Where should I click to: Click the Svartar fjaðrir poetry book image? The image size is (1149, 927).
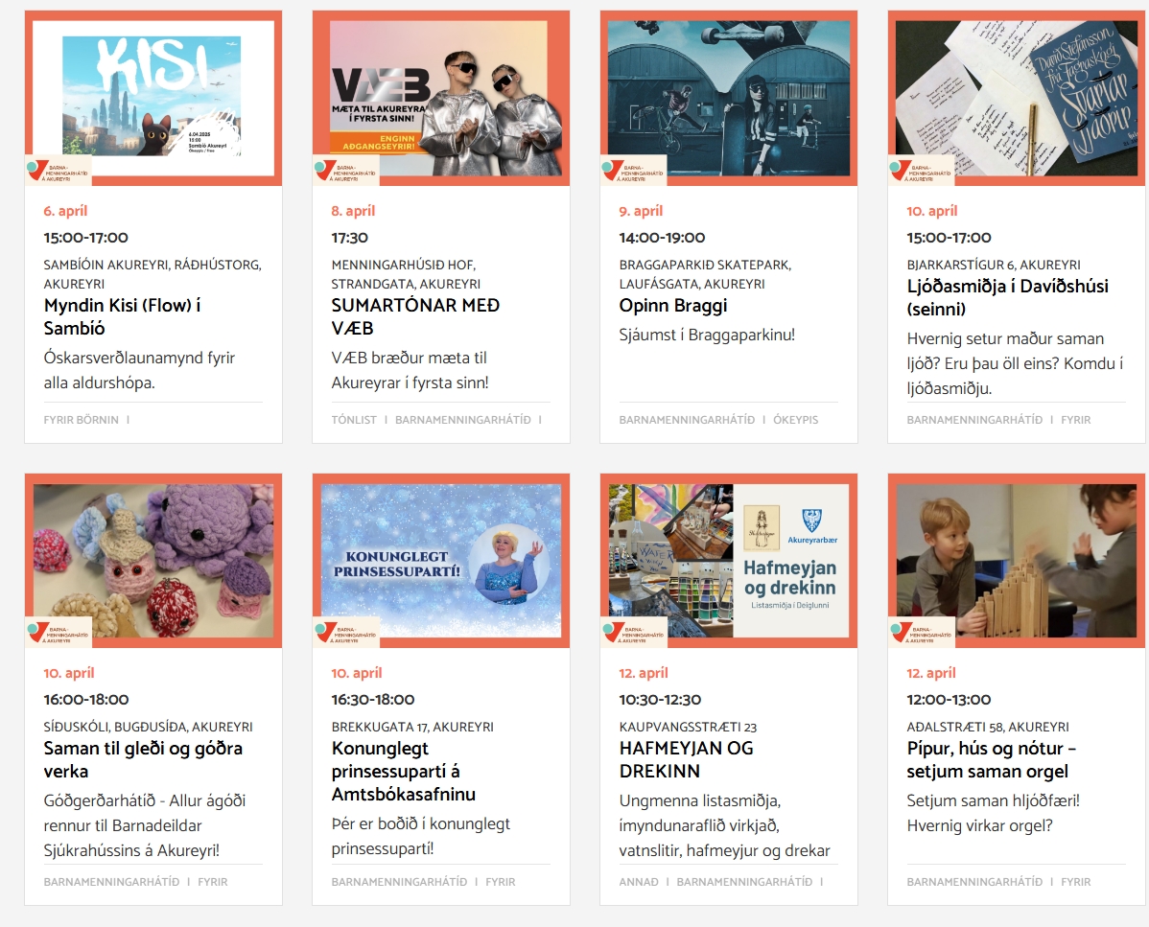point(1017,98)
